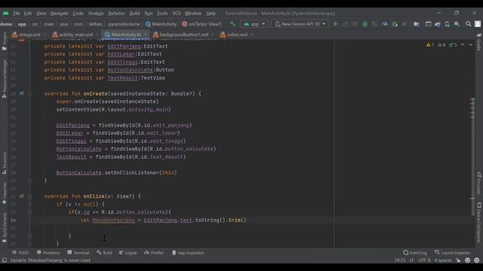Screen dimensions: 483x271
Task: Open the Build tool window
Action: (x=104, y=253)
